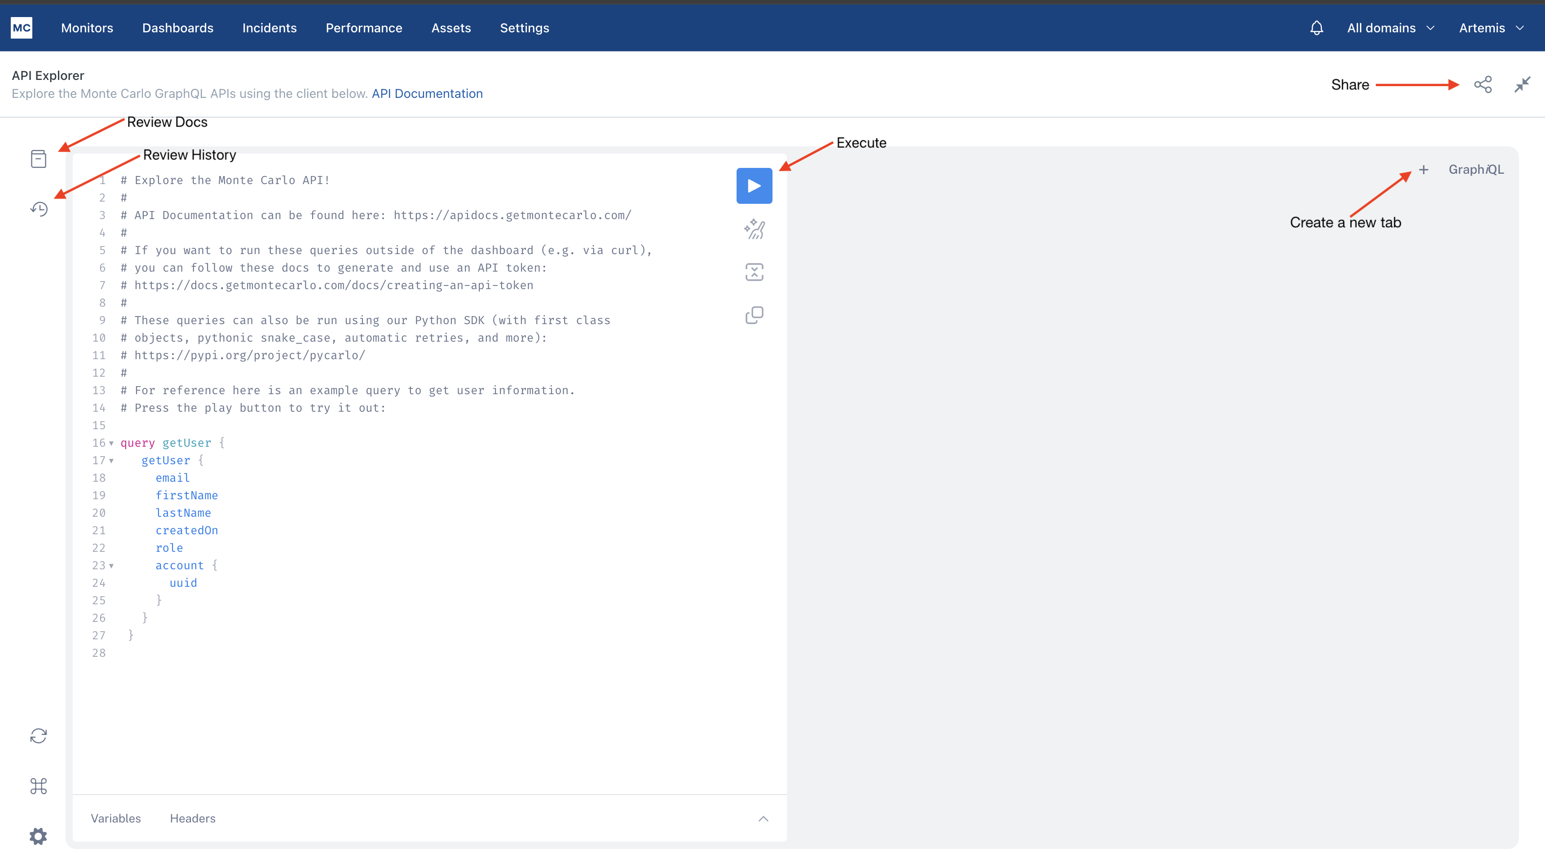
Task: Click the copy query icon
Action: (755, 314)
